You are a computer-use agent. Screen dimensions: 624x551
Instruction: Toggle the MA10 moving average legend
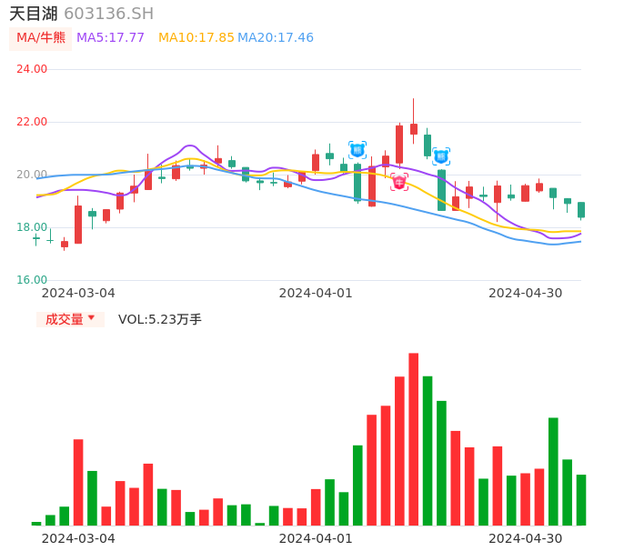(196, 38)
